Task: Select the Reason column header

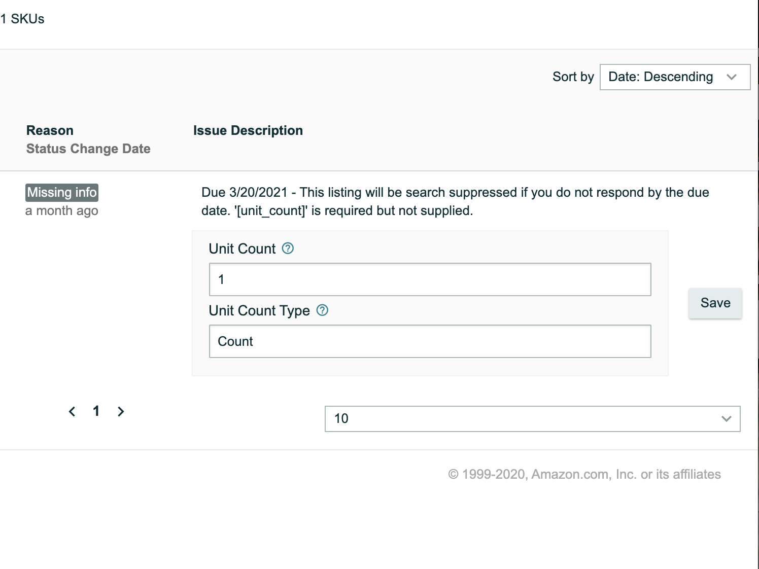Action: (x=49, y=130)
